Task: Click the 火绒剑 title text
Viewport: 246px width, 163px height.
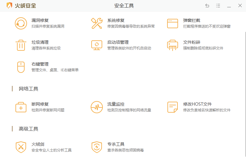Action: pyautogui.click(x=38, y=144)
